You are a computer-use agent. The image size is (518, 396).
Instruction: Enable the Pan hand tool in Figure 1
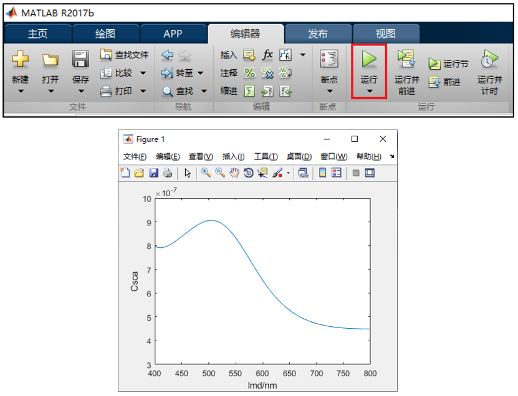(234, 173)
